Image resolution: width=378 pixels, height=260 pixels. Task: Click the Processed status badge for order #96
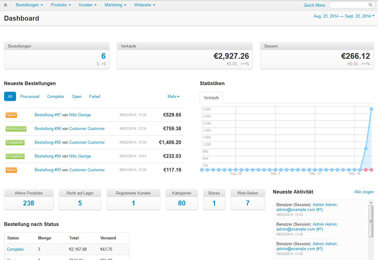tap(16, 129)
